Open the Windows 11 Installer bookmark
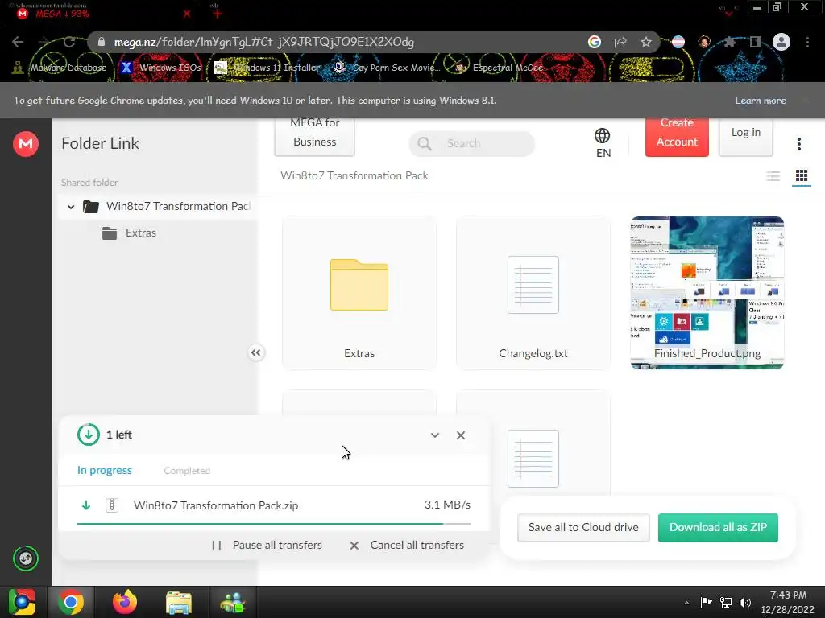The height and width of the screenshot is (618, 825). pos(267,68)
